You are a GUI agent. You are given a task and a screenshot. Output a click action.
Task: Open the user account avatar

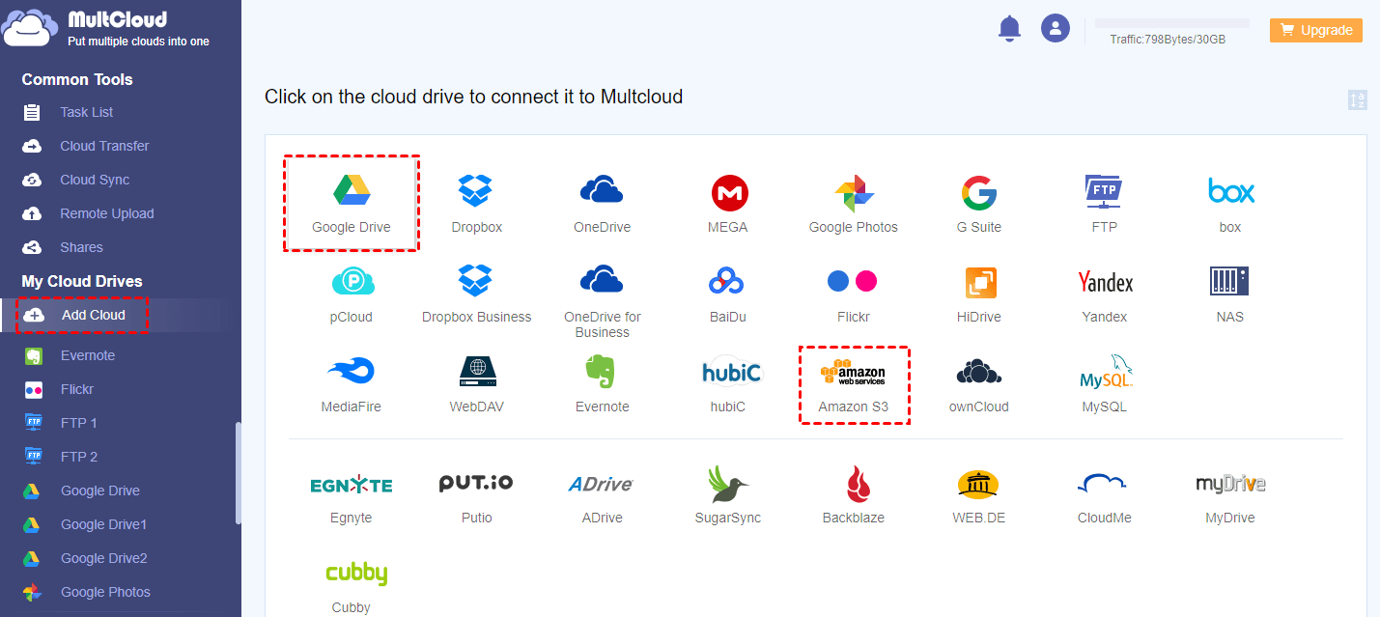click(1056, 28)
